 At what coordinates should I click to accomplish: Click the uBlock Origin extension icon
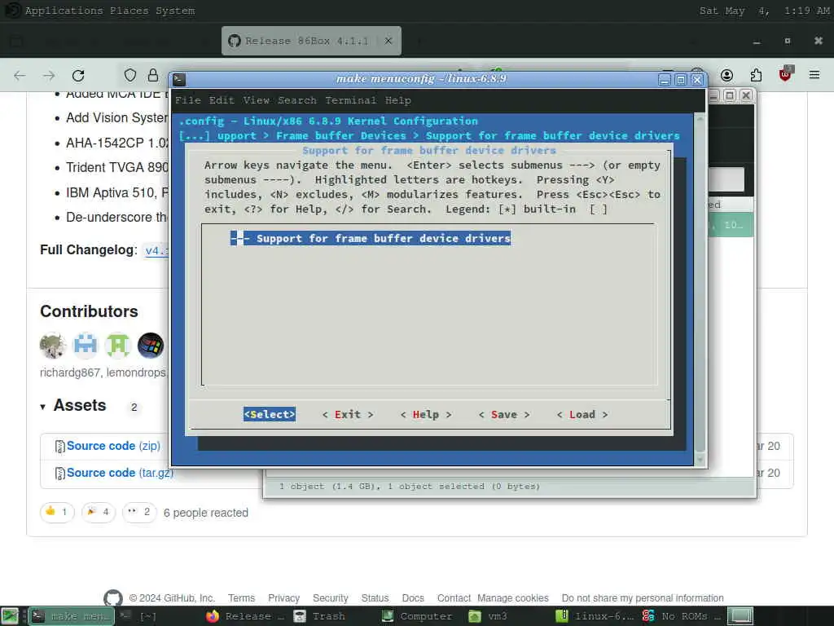point(785,74)
